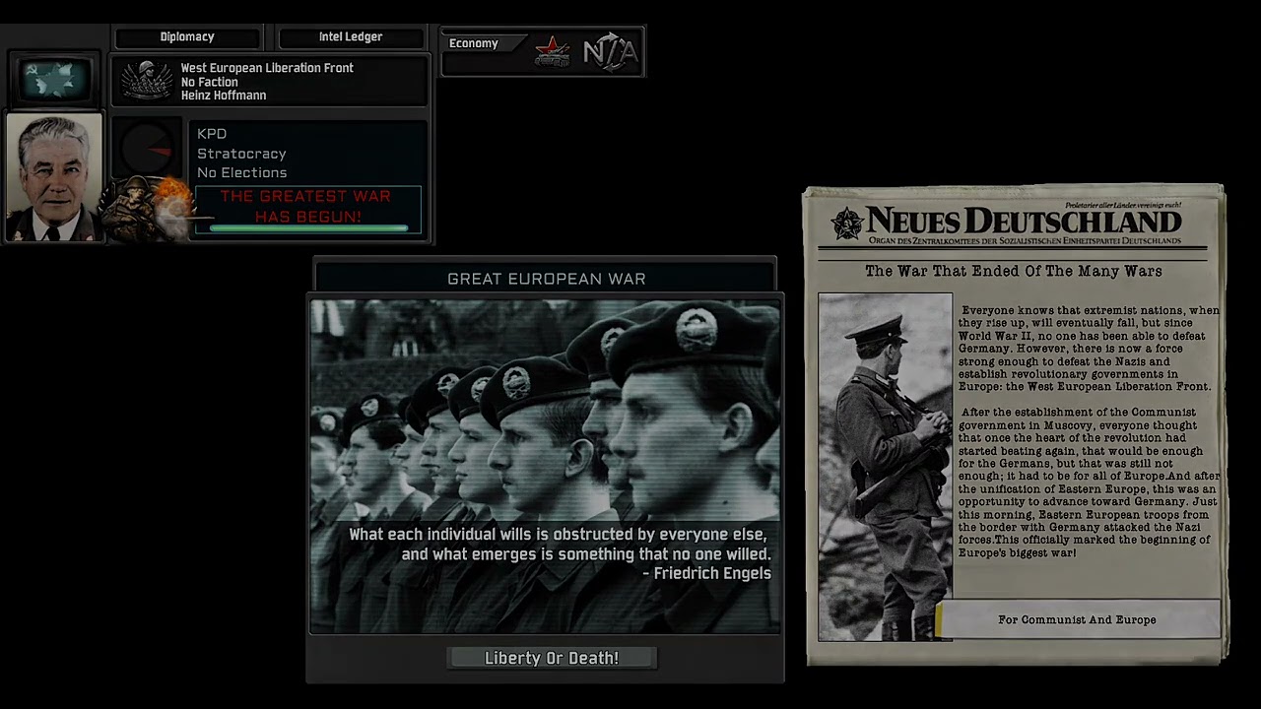Viewport: 1261px width, 709px height.
Task: Click 'THE GREATEST WAR HAS BEGUN!' text
Action: click(x=306, y=206)
